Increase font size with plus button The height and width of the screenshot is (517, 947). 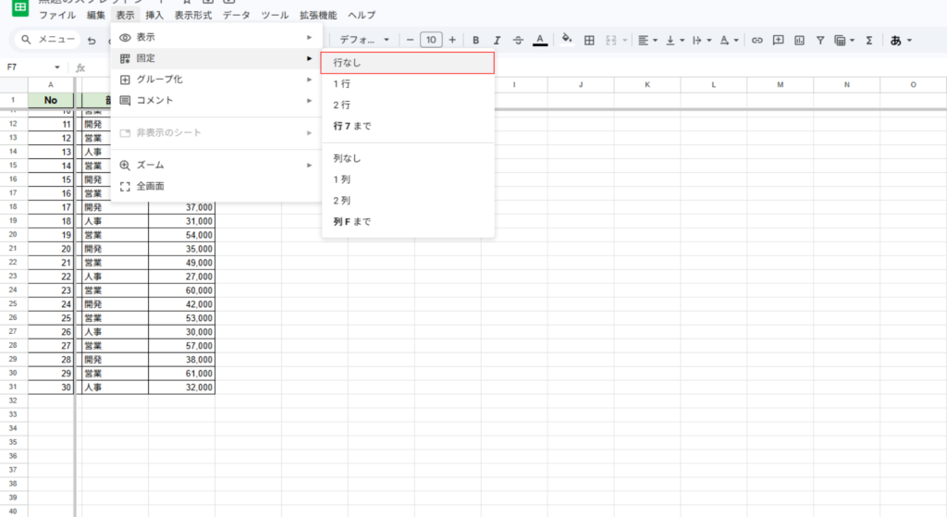pos(452,40)
